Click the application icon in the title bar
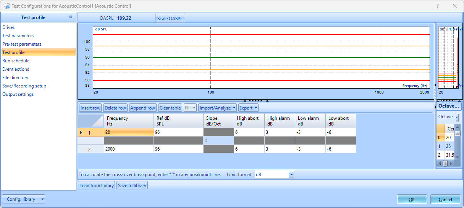464x208 pixels. (6, 6)
